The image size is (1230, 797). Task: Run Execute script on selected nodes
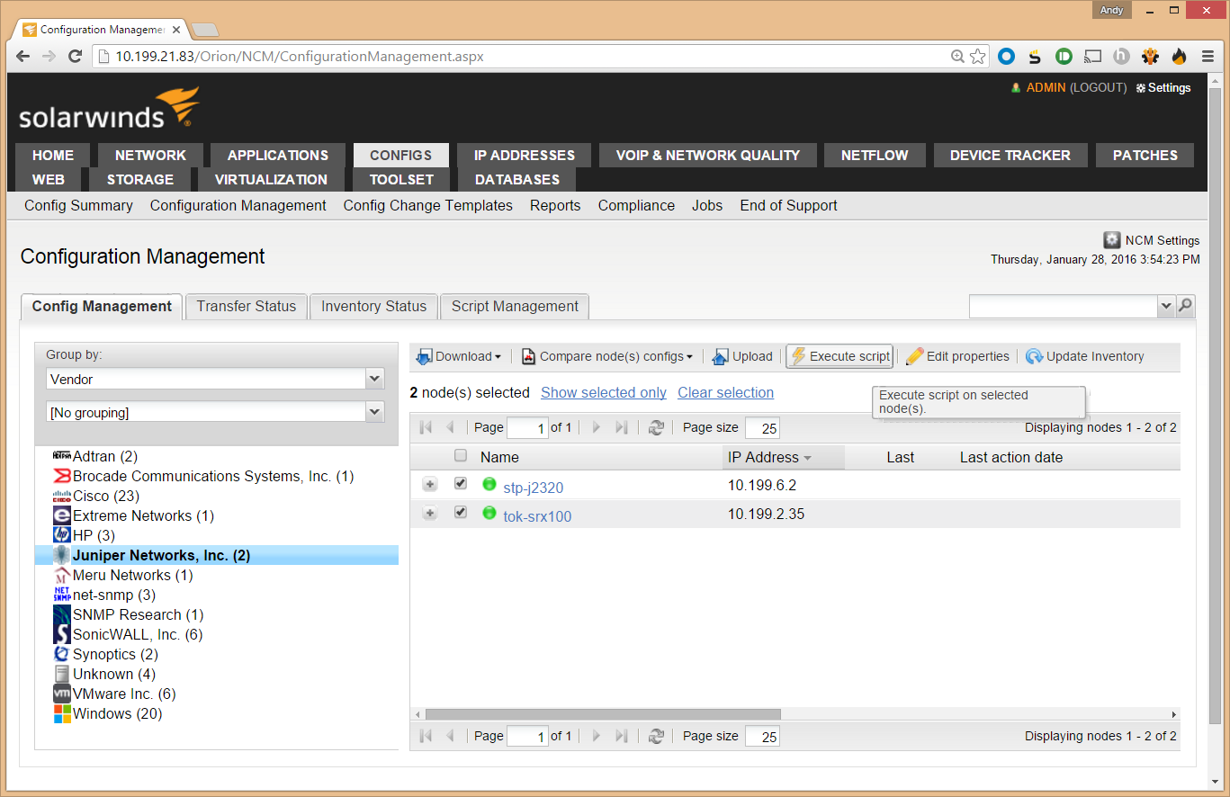pyautogui.click(x=839, y=356)
